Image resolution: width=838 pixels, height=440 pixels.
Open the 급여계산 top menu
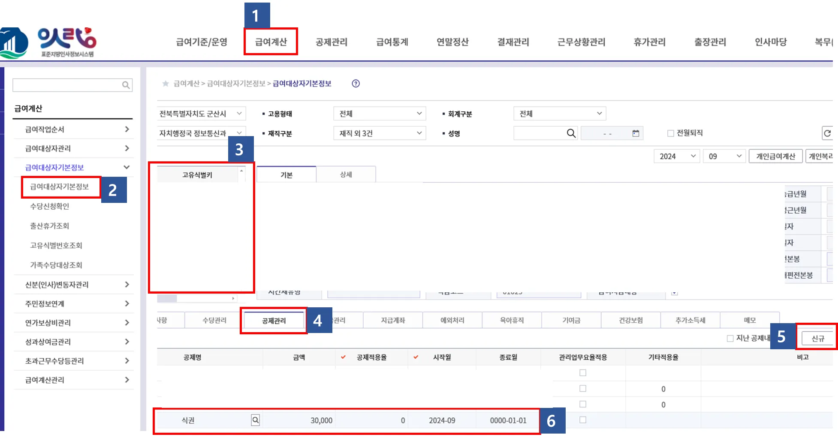(x=271, y=42)
